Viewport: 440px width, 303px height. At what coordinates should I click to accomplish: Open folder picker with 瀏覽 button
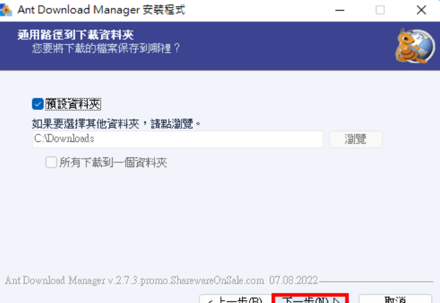(356, 139)
